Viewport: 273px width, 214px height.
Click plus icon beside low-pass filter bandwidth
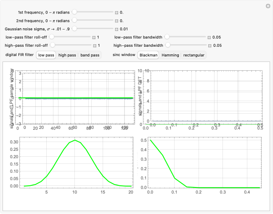click(x=209, y=37)
